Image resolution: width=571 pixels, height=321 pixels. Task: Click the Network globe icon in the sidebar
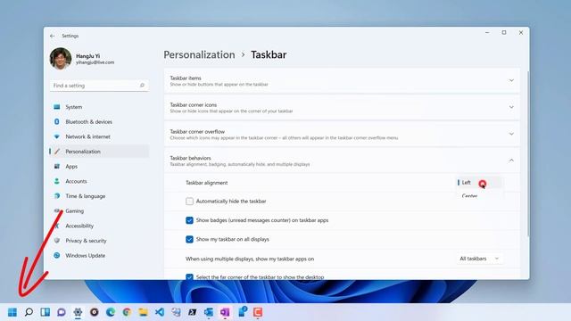[x=57, y=136]
